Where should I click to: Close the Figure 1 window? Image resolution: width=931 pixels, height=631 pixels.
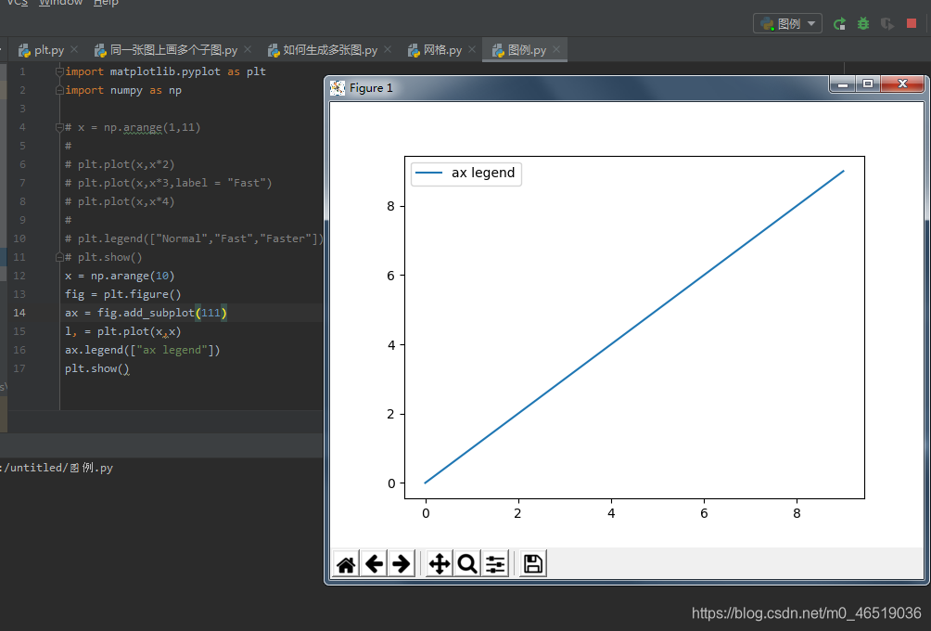pyautogui.click(x=902, y=84)
